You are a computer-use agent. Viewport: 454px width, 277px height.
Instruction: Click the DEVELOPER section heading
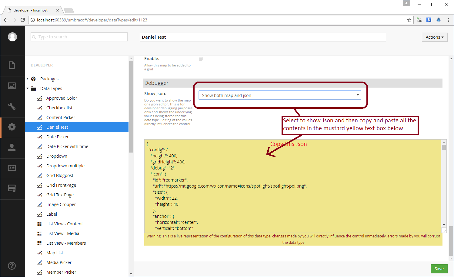coord(42,65)
